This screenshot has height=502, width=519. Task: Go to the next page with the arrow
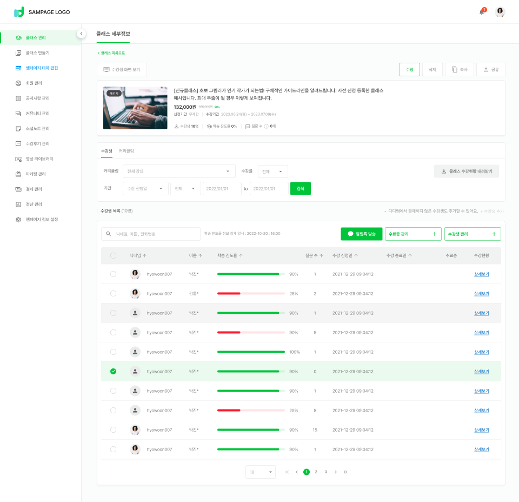336,472
